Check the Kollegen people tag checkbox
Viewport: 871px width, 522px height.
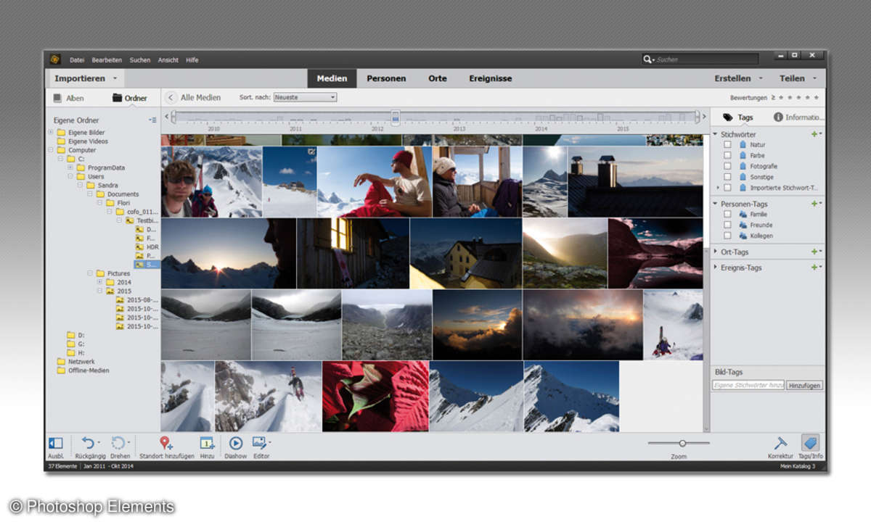pyautogui.click(x=727, y=236)
